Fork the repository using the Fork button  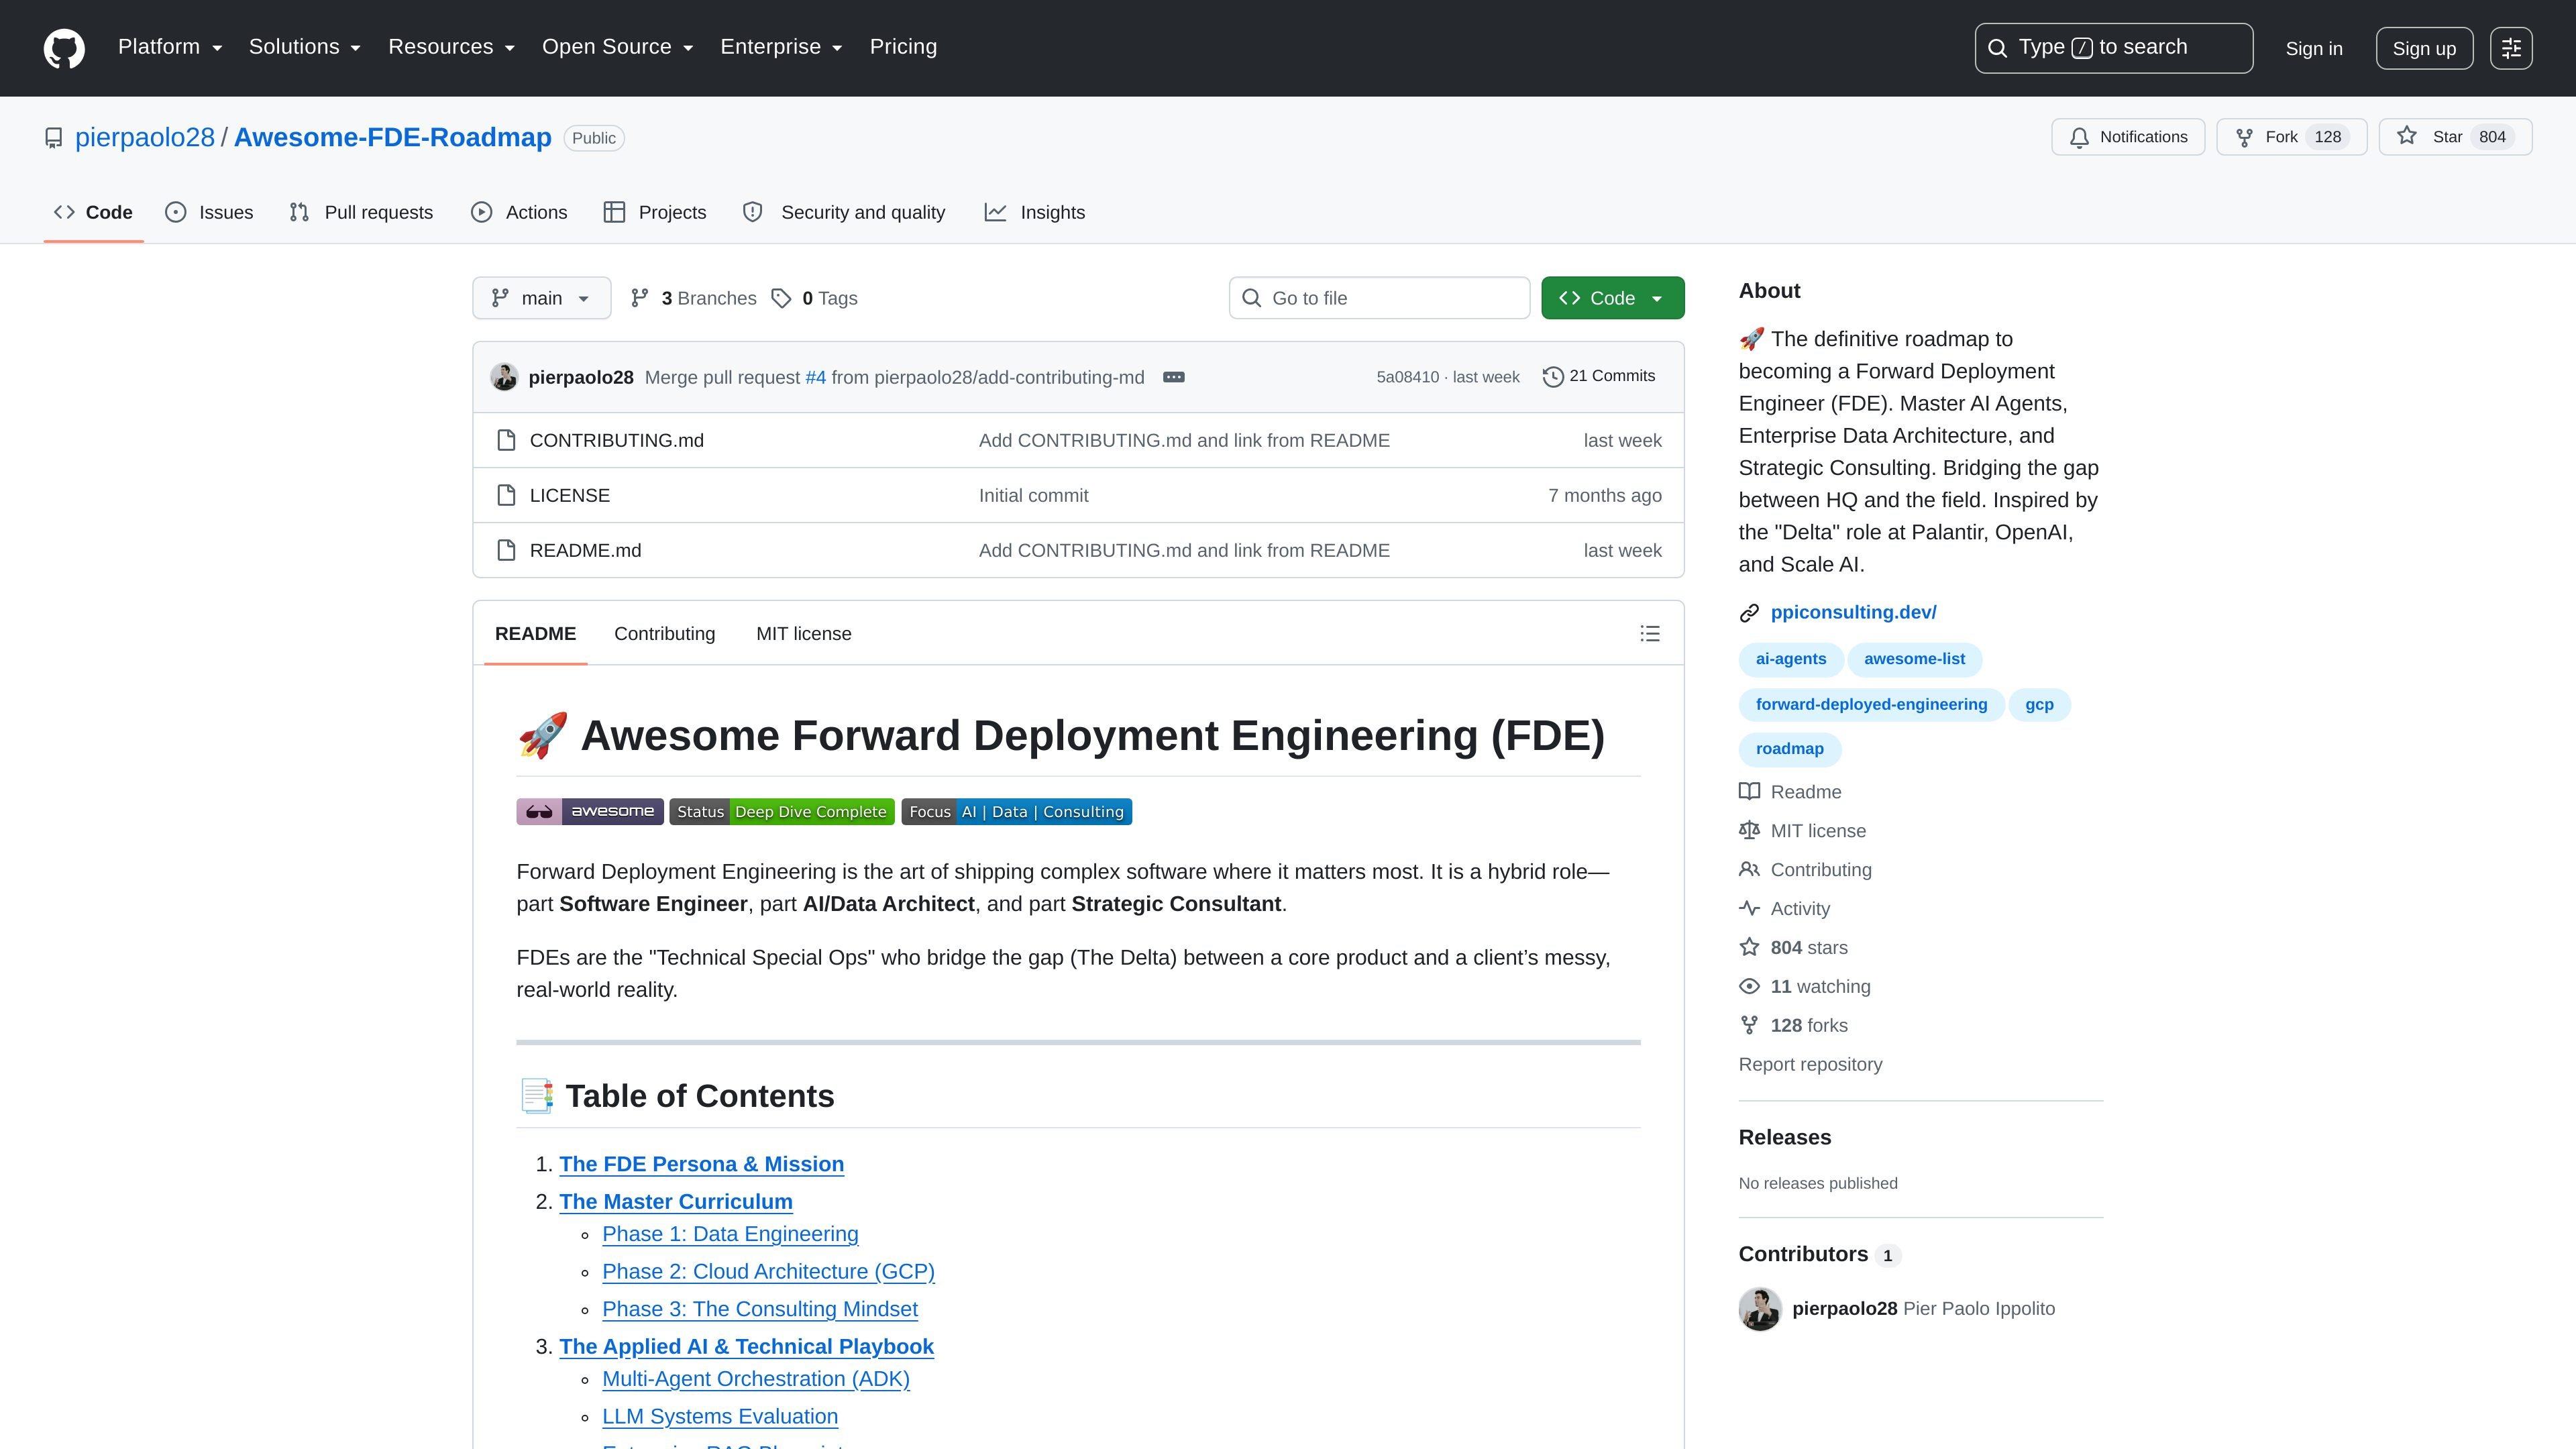[2291, 137]
